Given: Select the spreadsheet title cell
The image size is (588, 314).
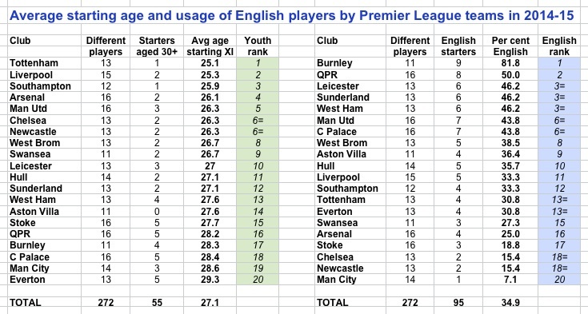Looking at the screenshot, I should click(291, 15).
